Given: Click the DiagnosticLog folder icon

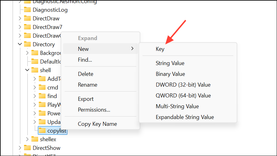Looking at the screenshot, I should pyautogui.click(x=27, y=10).
